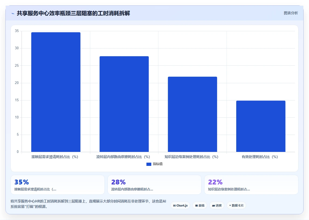Viewport: 309px width, 220px height.
Task: Click the icon inside the 表格 tag
Action: click(196, 206)
